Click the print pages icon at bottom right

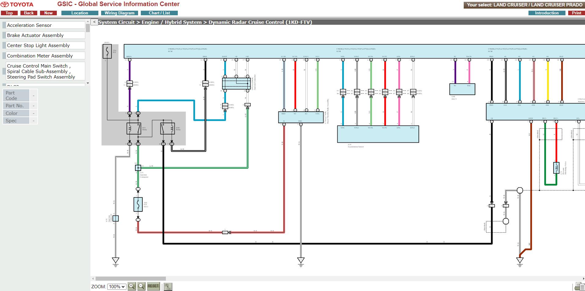[580, 286]
